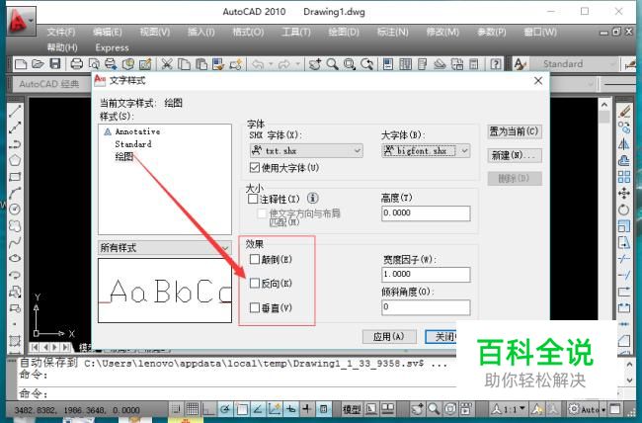This screenshot has height=423, width=642.
Task: Click the Plot printer icon
Action: pyautogui.click(x=77, y=64)
